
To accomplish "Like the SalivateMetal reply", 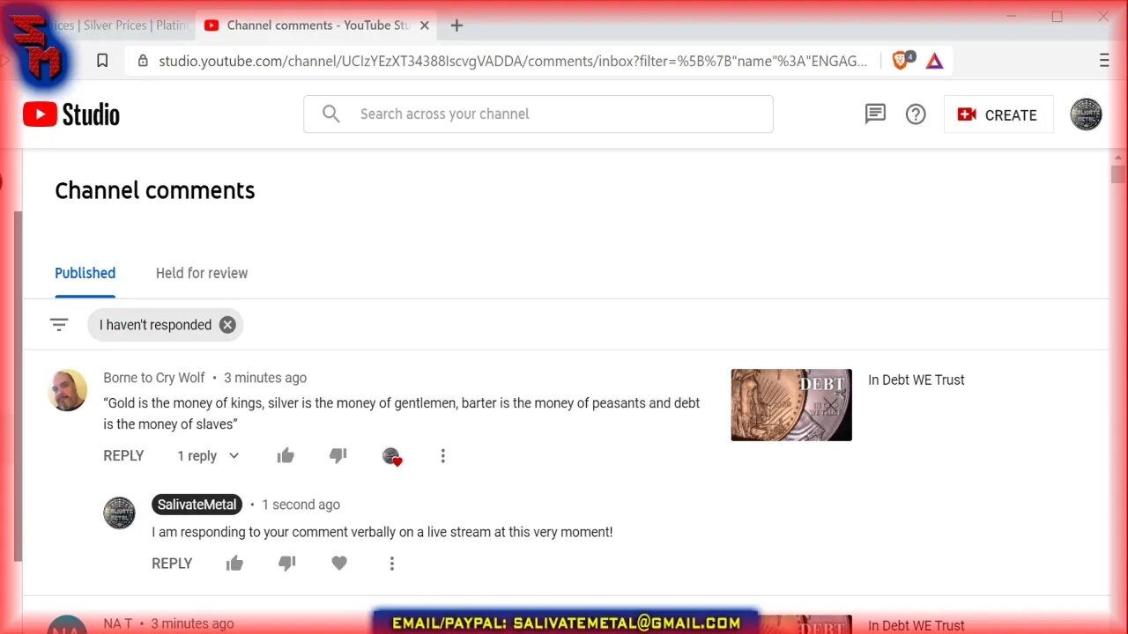I will point(234,564).
